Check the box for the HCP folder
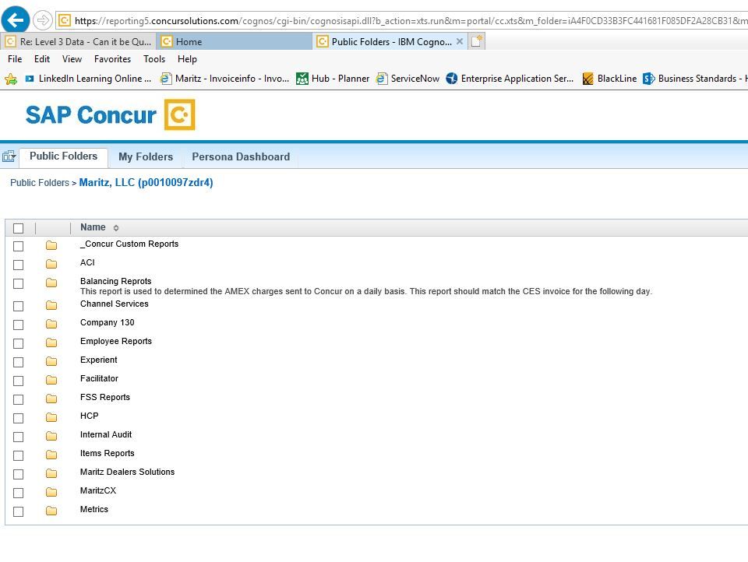748x562 pixels. coord(18,418)
